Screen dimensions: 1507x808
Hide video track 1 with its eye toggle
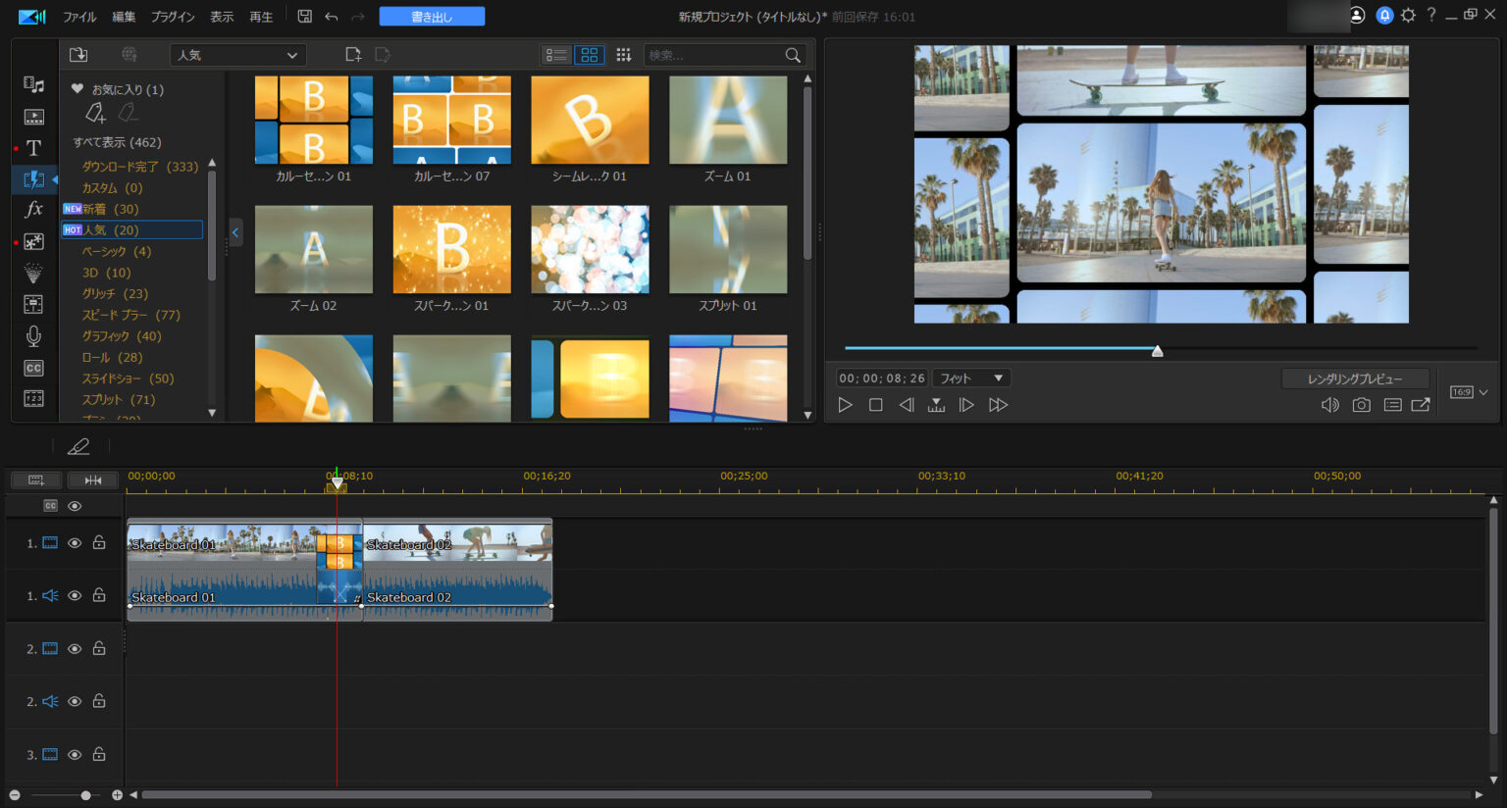click(74, 541)
